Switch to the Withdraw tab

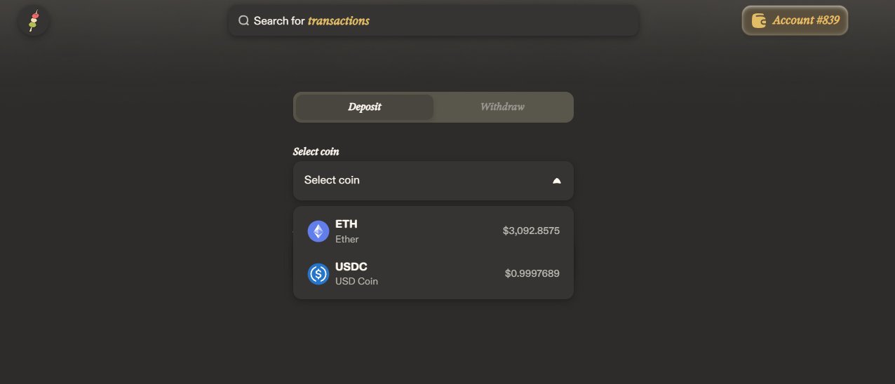[x=502, y=107]
